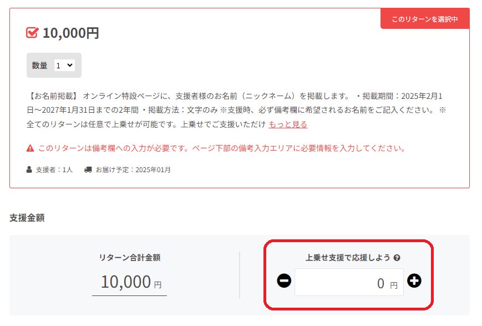The image size is (482, 326).
Task: Click the delivery truck icon
Action: point(88,169)
